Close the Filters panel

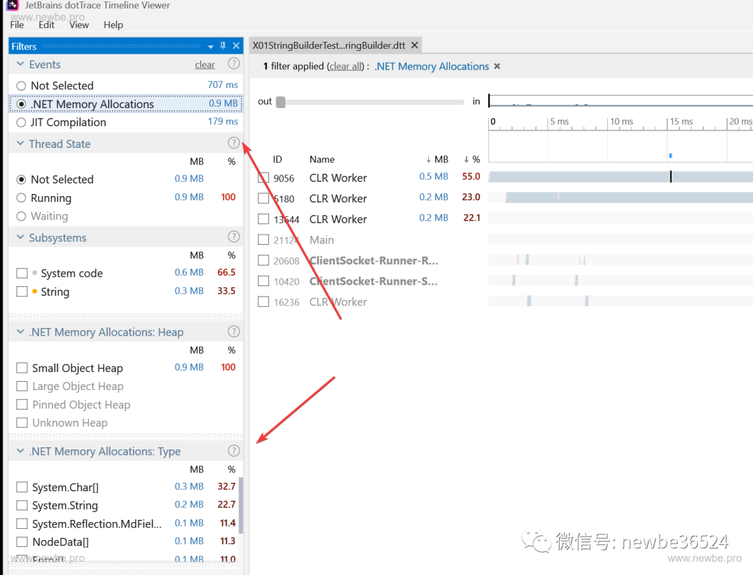[x=236, y=45]
